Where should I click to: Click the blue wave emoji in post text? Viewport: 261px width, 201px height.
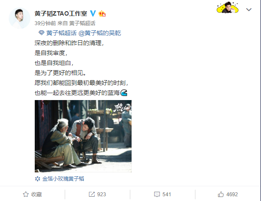pyautogui.click(x=124, y=93)
